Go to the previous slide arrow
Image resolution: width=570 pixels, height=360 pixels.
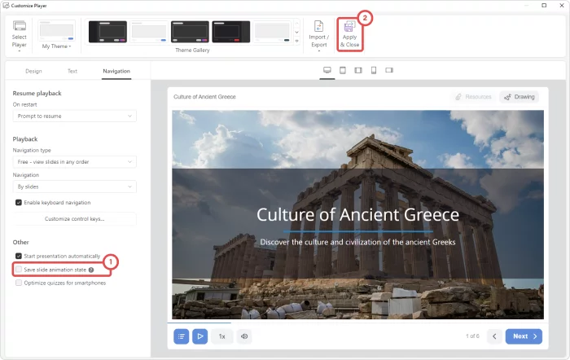click(x=493, y=336)
